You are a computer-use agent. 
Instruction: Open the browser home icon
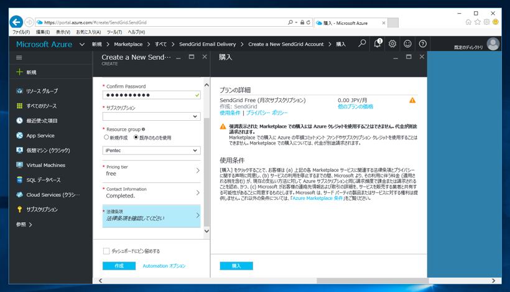[468, 22]
